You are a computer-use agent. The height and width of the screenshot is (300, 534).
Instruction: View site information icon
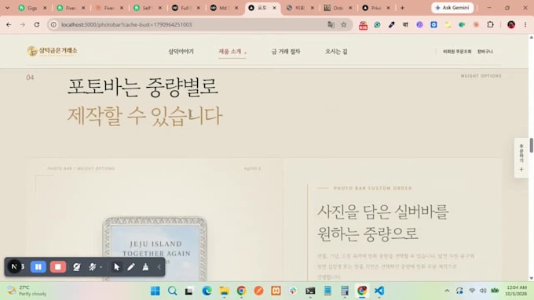coord(53,24)
